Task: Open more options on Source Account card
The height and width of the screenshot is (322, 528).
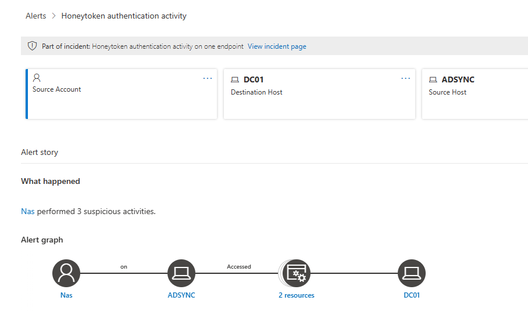Action: click(x=208, y=78)
